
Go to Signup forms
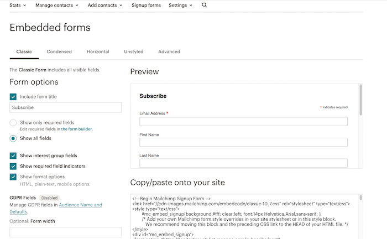pos(146,5)
